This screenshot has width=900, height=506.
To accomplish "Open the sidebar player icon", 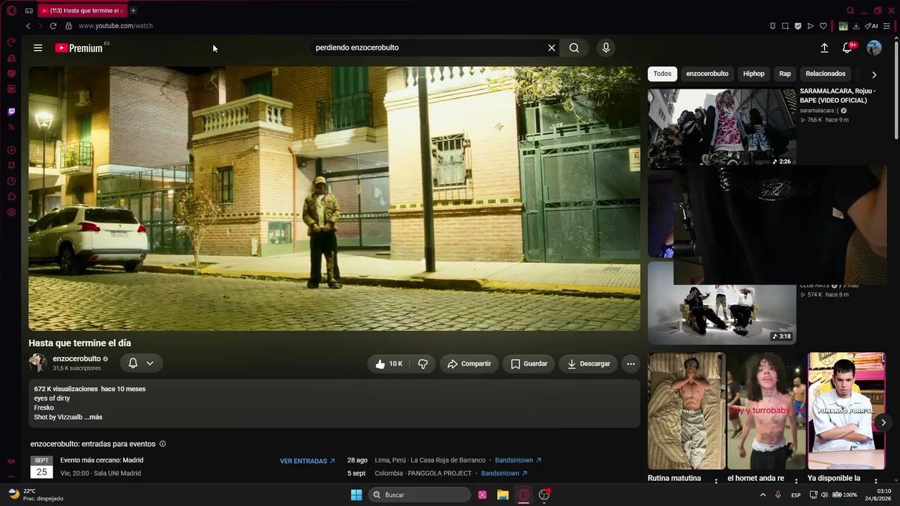I will [11, 150].
